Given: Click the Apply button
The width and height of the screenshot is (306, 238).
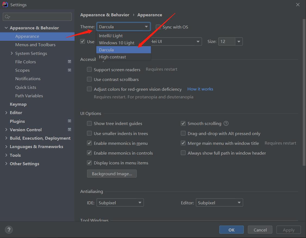Looking at the screenshot, I should pos(289,230).
